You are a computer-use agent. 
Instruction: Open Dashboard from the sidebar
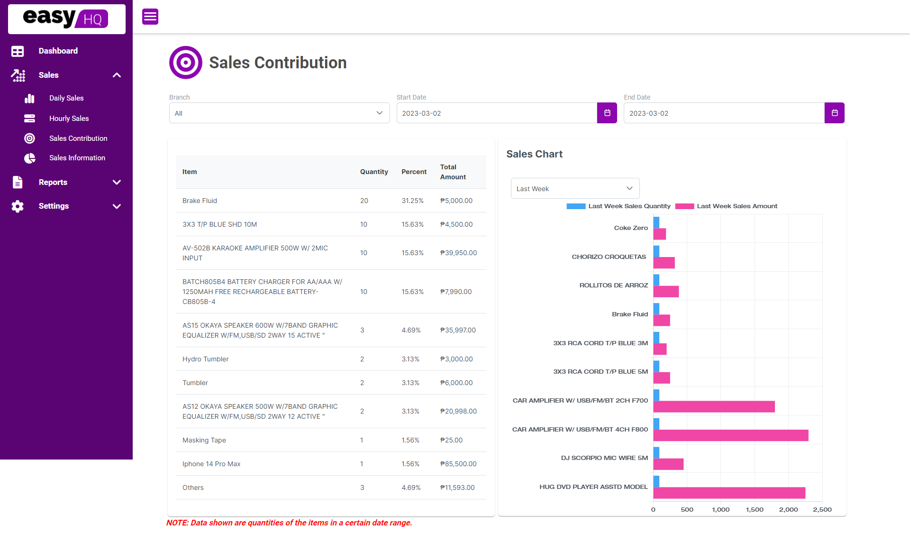[x=58, y=51]
